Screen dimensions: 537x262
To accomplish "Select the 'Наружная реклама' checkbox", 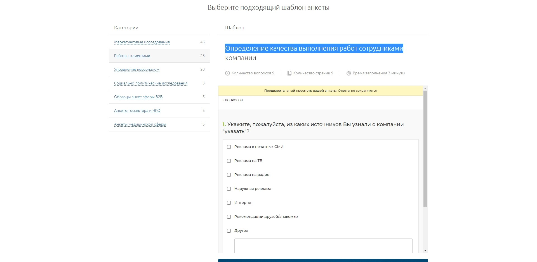I will click(229, 189).
